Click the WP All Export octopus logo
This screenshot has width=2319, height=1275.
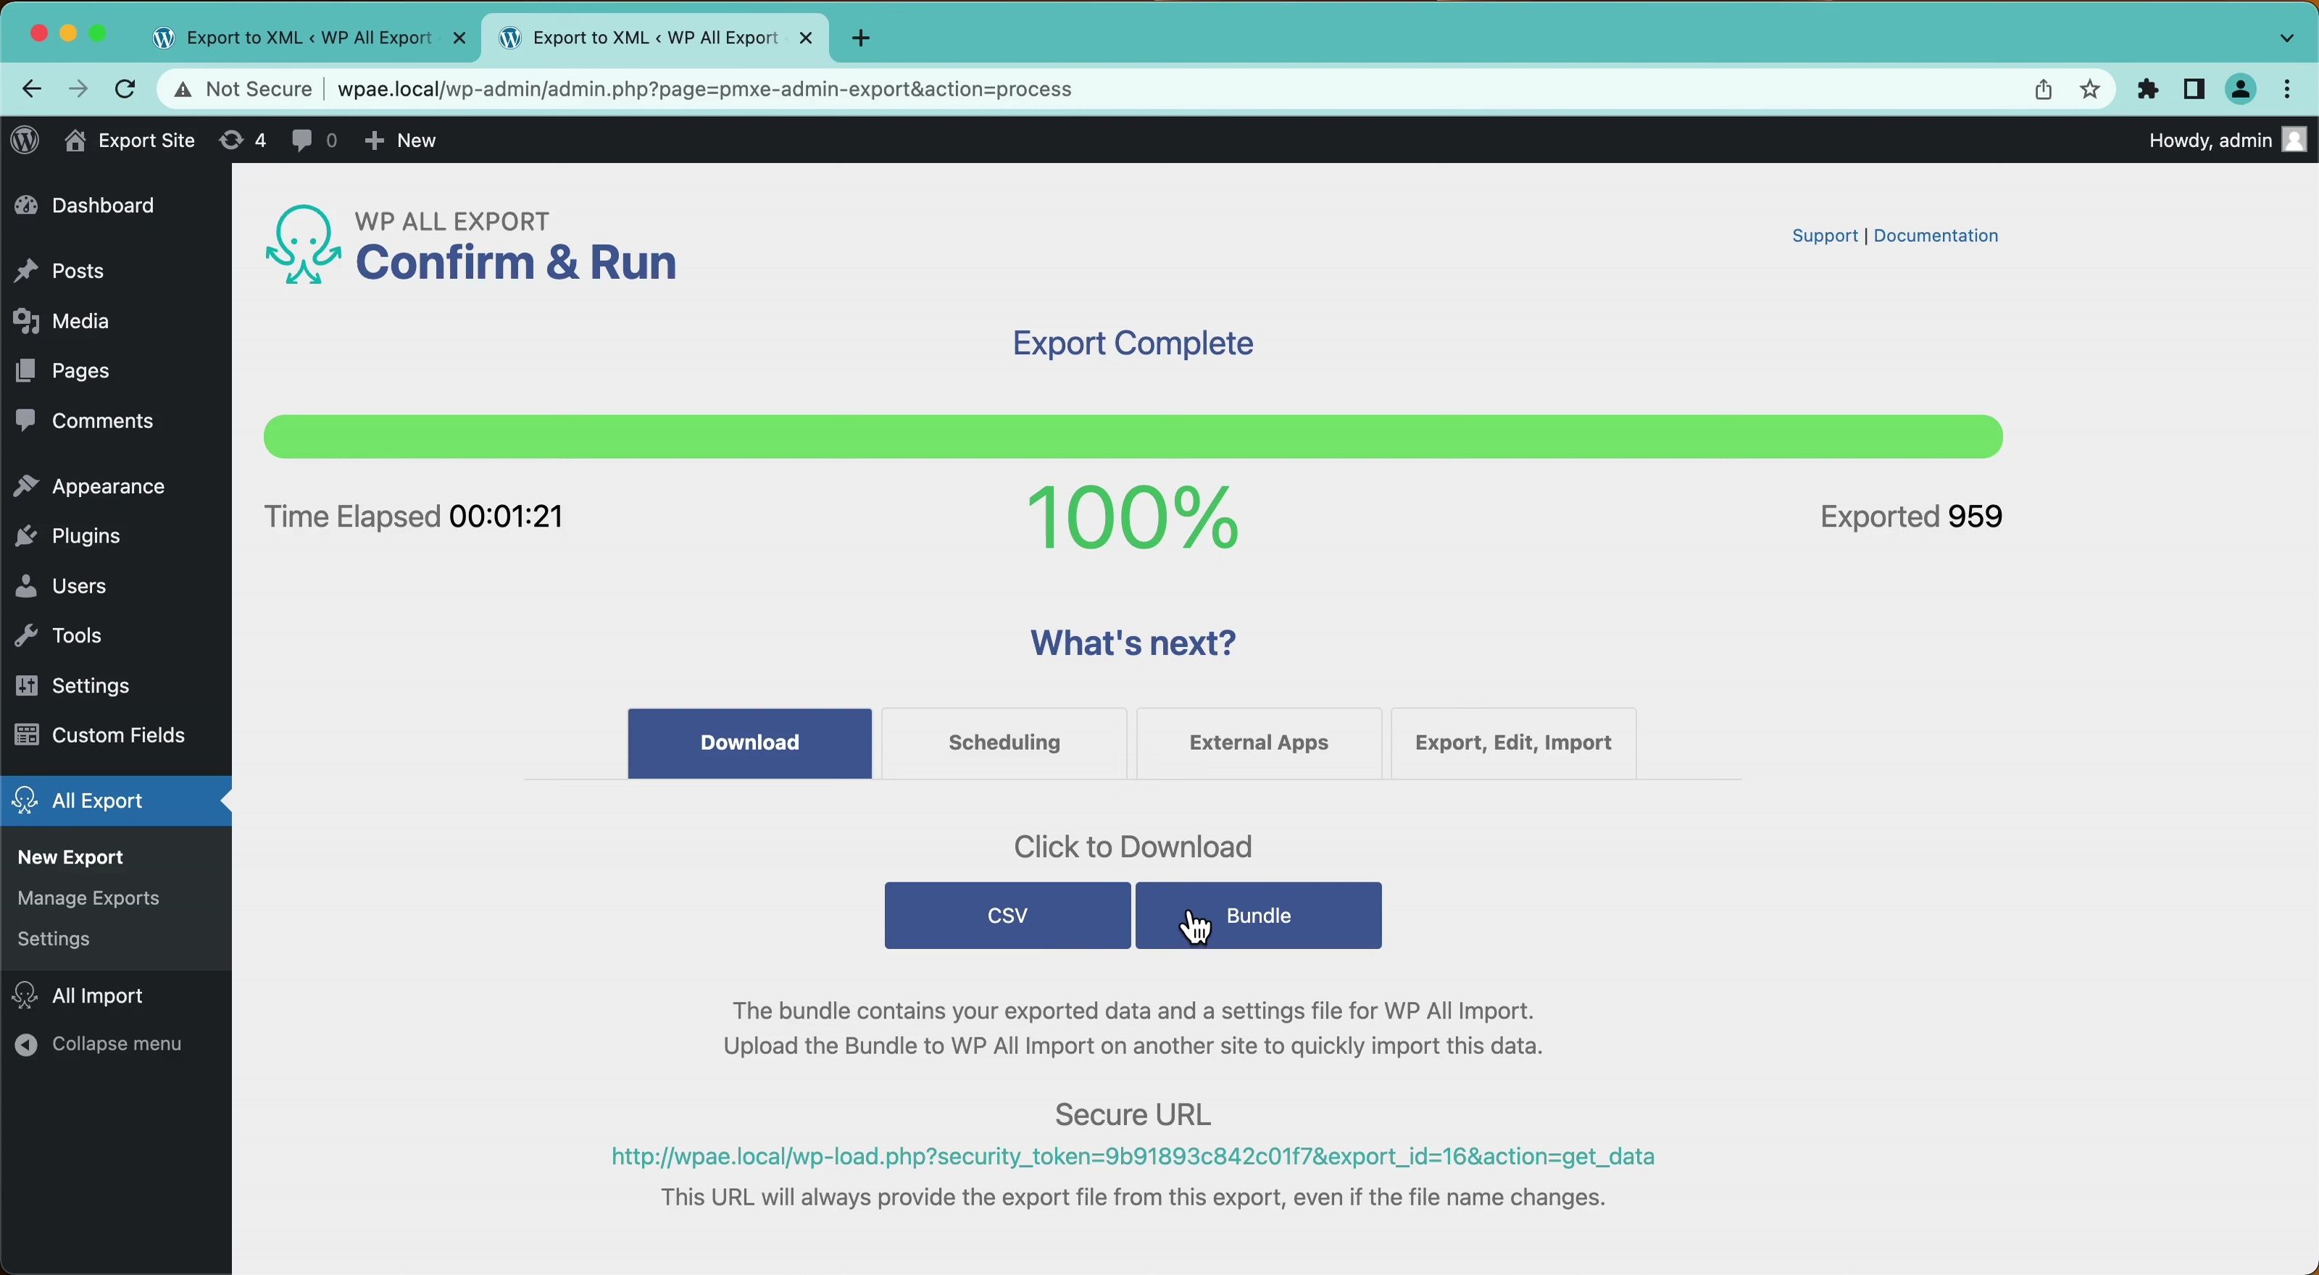point(304,245)
